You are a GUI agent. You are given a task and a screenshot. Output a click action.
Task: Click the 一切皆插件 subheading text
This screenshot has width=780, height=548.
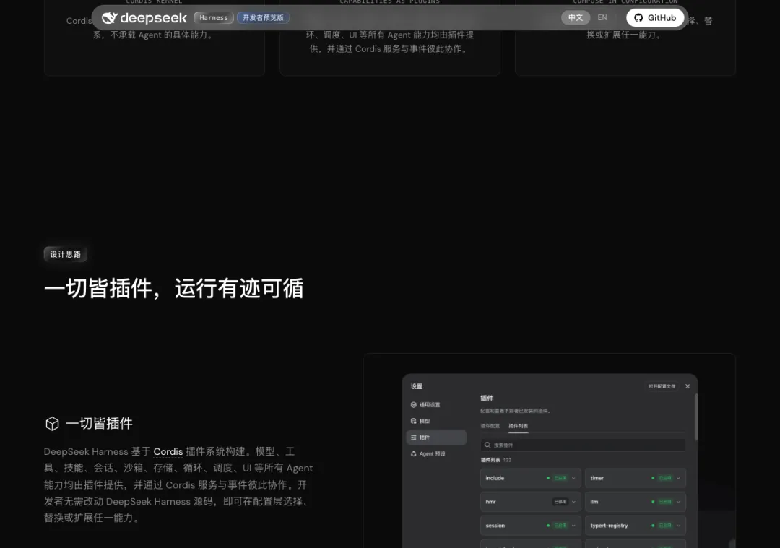[x=100, y=424]
